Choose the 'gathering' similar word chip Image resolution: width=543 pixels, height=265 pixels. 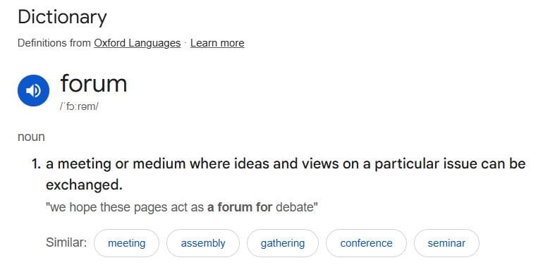click(x=283, y=243)
